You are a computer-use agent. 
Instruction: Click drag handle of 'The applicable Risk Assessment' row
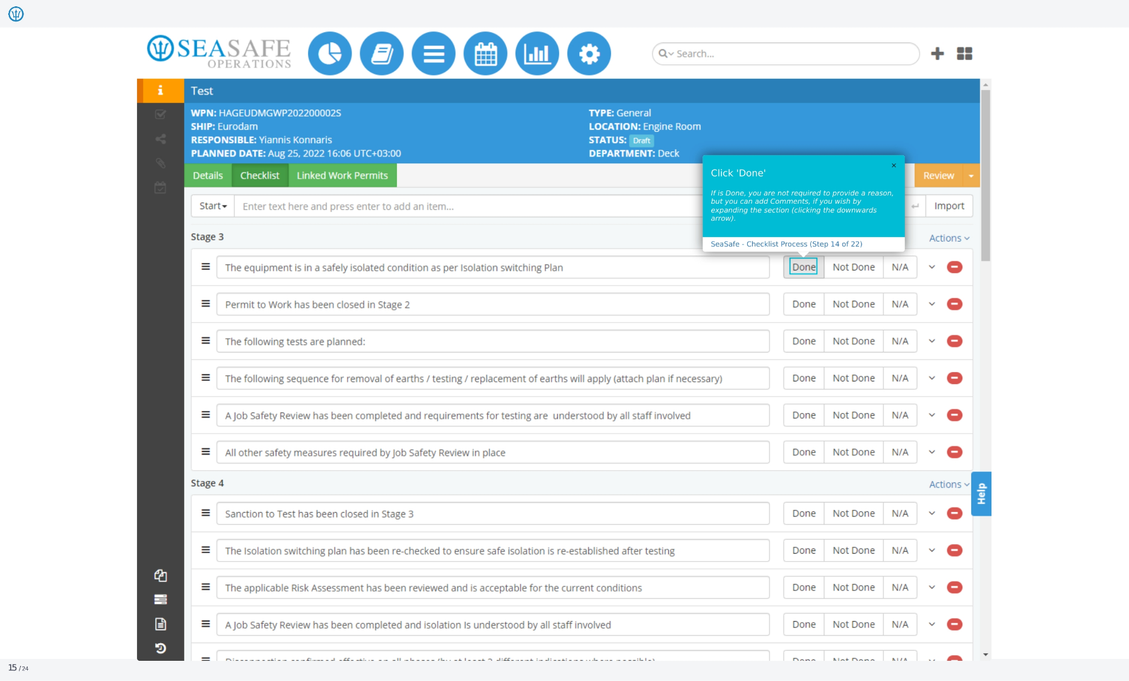[206, 587]
